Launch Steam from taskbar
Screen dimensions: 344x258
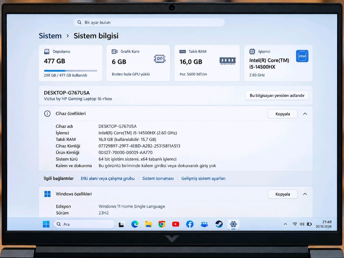point(219,224)
